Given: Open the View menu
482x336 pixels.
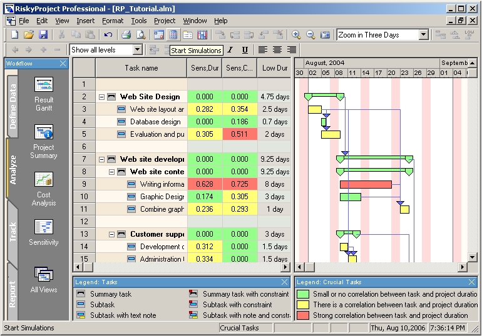Looking at the screenshot, I should 62,21.
